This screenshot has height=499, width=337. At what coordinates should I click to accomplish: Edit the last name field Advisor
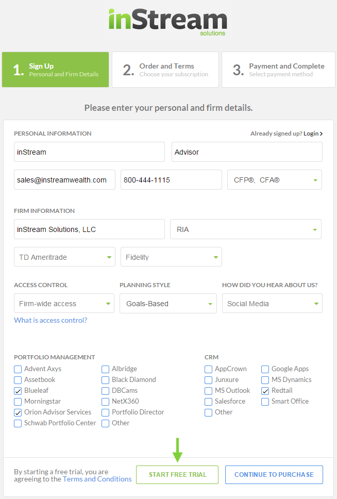point(247,152)
